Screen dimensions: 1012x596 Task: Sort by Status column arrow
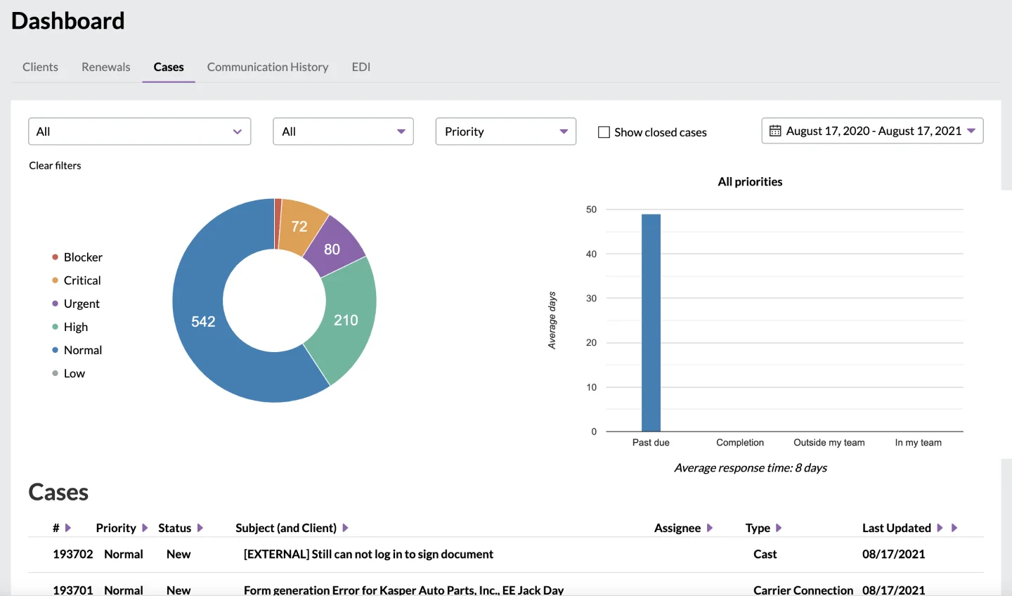[x=200, y=528]
